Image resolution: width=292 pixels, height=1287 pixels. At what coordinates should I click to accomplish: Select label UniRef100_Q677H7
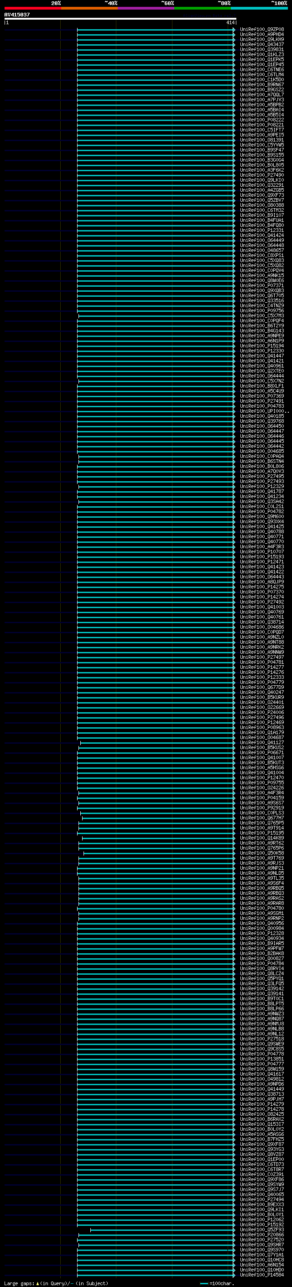[261, 817]
